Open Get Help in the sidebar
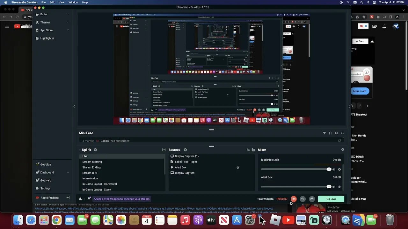 point(43,180)
